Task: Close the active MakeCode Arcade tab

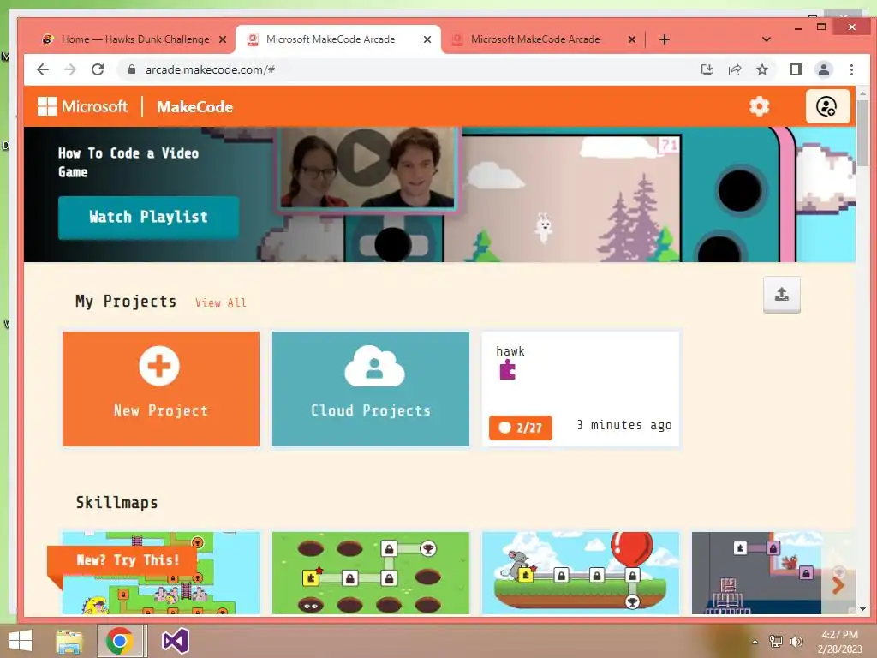Action: [x=427, y=39]
